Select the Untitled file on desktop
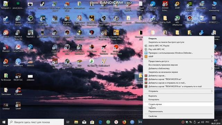This screenshot has height=125, width=222. 6,106
